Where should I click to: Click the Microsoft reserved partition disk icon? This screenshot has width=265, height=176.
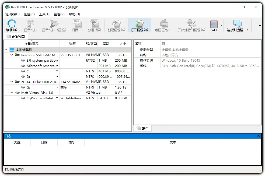[x=23, y=66]
